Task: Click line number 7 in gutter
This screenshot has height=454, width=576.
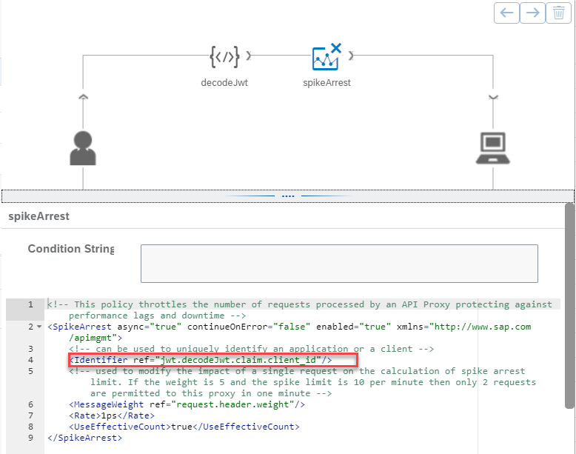Action: pos(30,415)
